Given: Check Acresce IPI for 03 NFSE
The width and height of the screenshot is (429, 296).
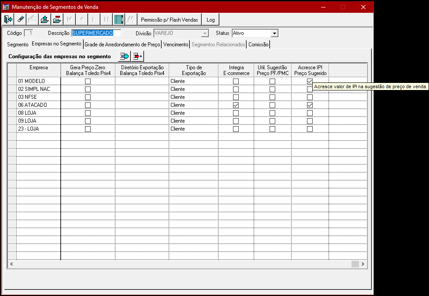Looking at the screenshot, I should coord(310,97).
